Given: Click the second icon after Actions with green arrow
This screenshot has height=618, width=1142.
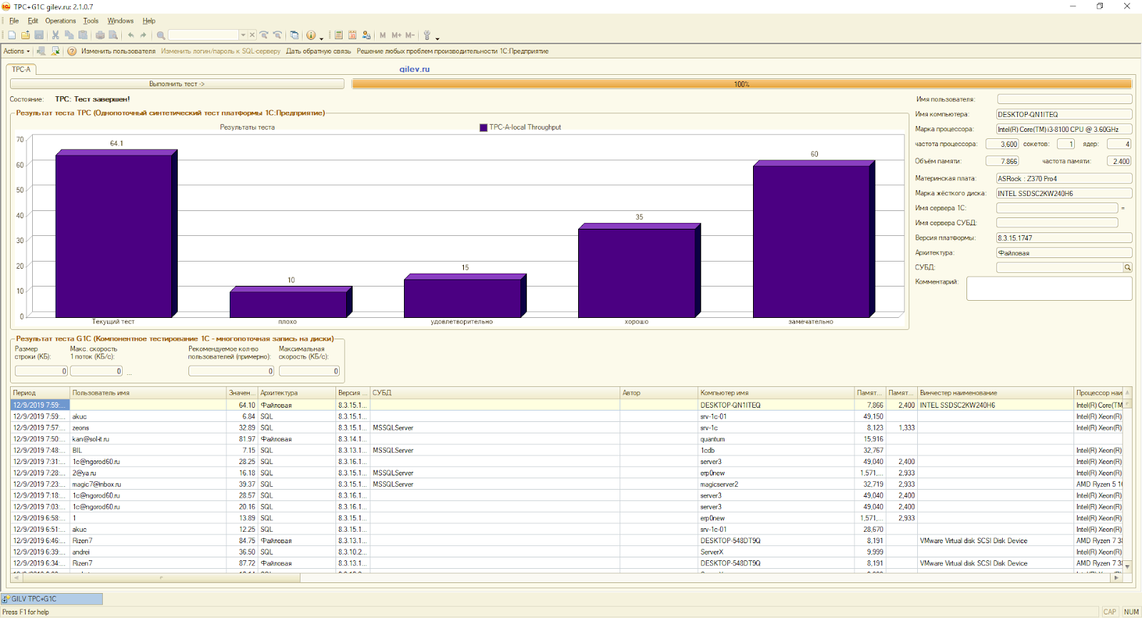Looking at the screenshot, I should [55, 51].
